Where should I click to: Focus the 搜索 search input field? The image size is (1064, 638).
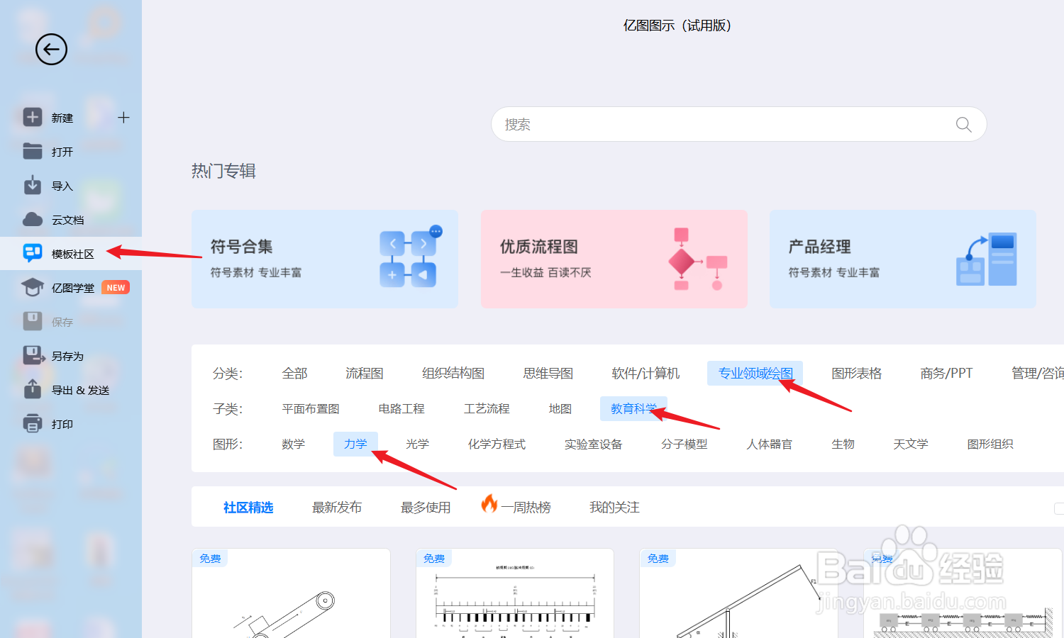(738, 124)
